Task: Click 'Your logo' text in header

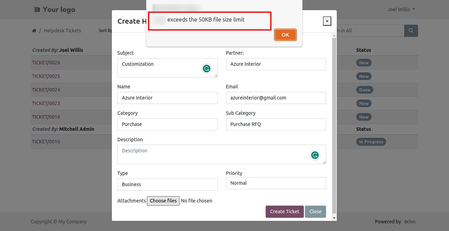Action: pos(59,9)
